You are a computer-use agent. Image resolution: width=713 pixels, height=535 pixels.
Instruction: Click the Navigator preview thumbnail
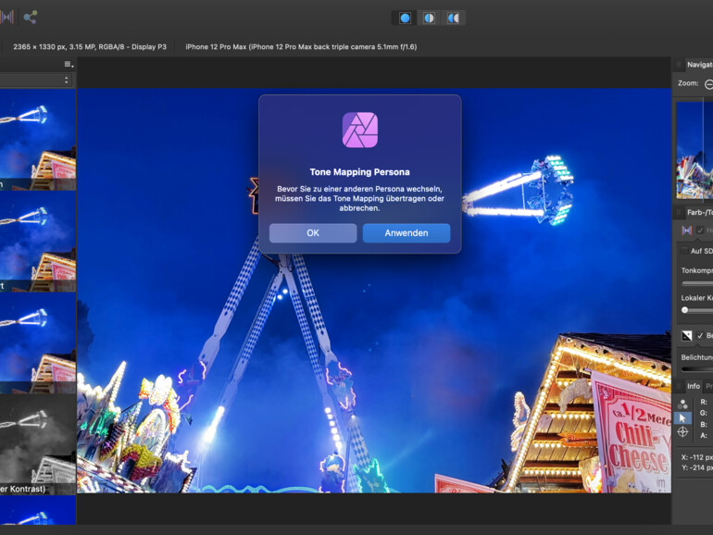coord(694,150)
